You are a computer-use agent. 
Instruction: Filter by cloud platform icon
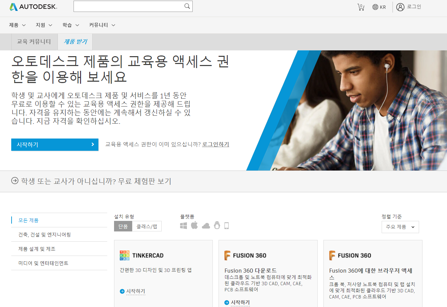pos(206,226)
